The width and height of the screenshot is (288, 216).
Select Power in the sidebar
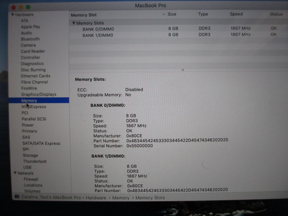click(x=28, y=125)
